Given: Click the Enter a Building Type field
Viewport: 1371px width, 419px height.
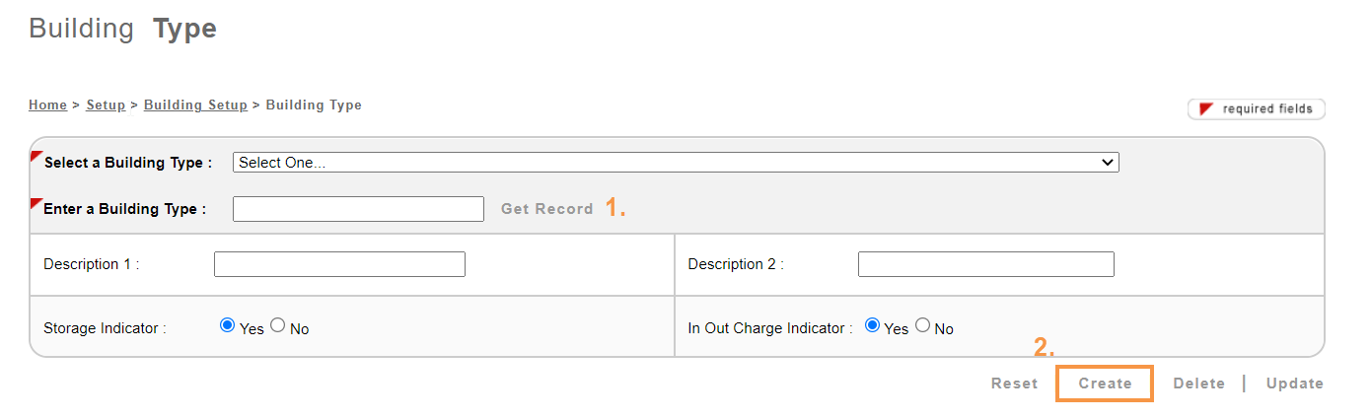Looking at the screenshot, I should (x=358, y=209).
